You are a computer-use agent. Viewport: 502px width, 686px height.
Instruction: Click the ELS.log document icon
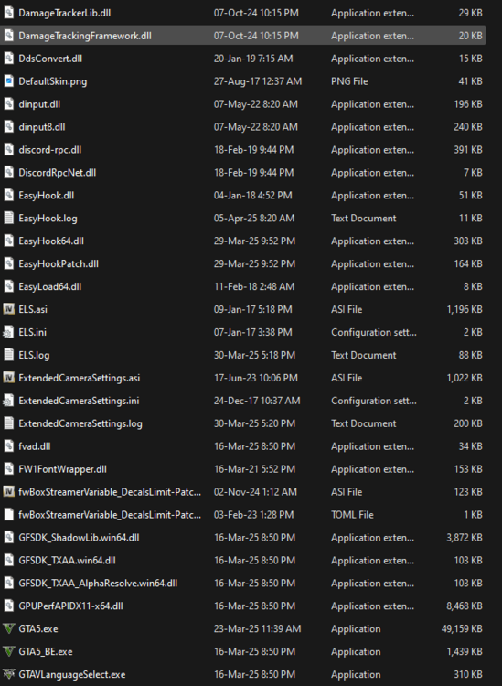[8, 355]
